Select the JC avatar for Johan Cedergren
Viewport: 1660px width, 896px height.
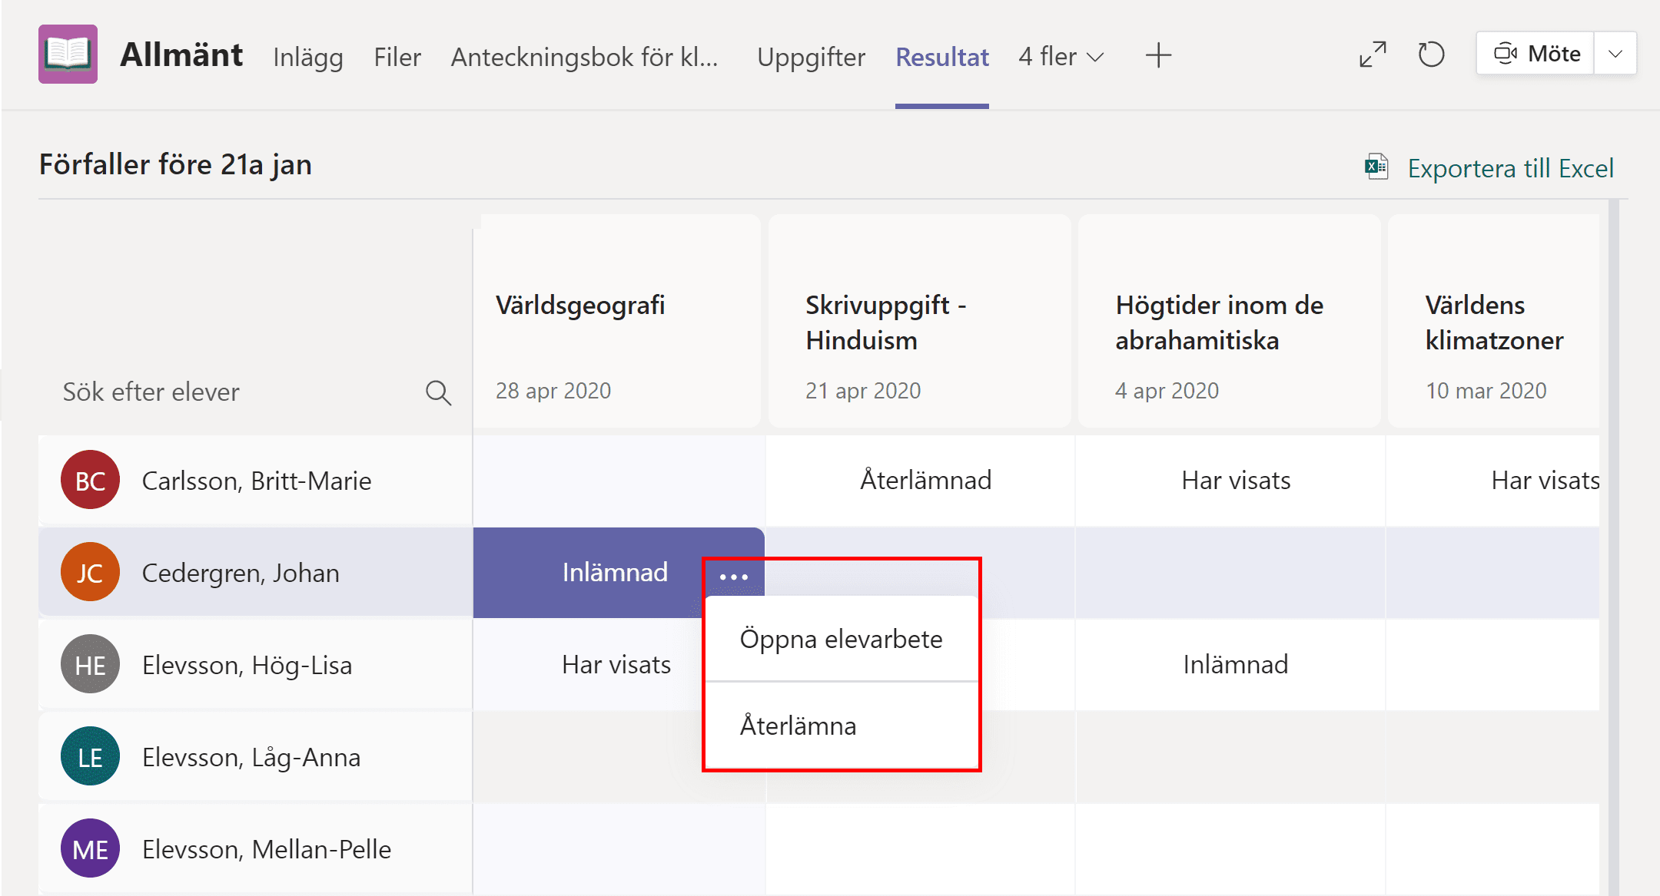coord(90,572)
